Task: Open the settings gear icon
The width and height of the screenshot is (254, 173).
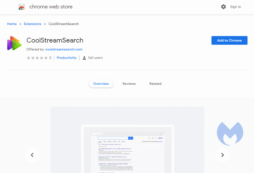Action: coord(224,7)
